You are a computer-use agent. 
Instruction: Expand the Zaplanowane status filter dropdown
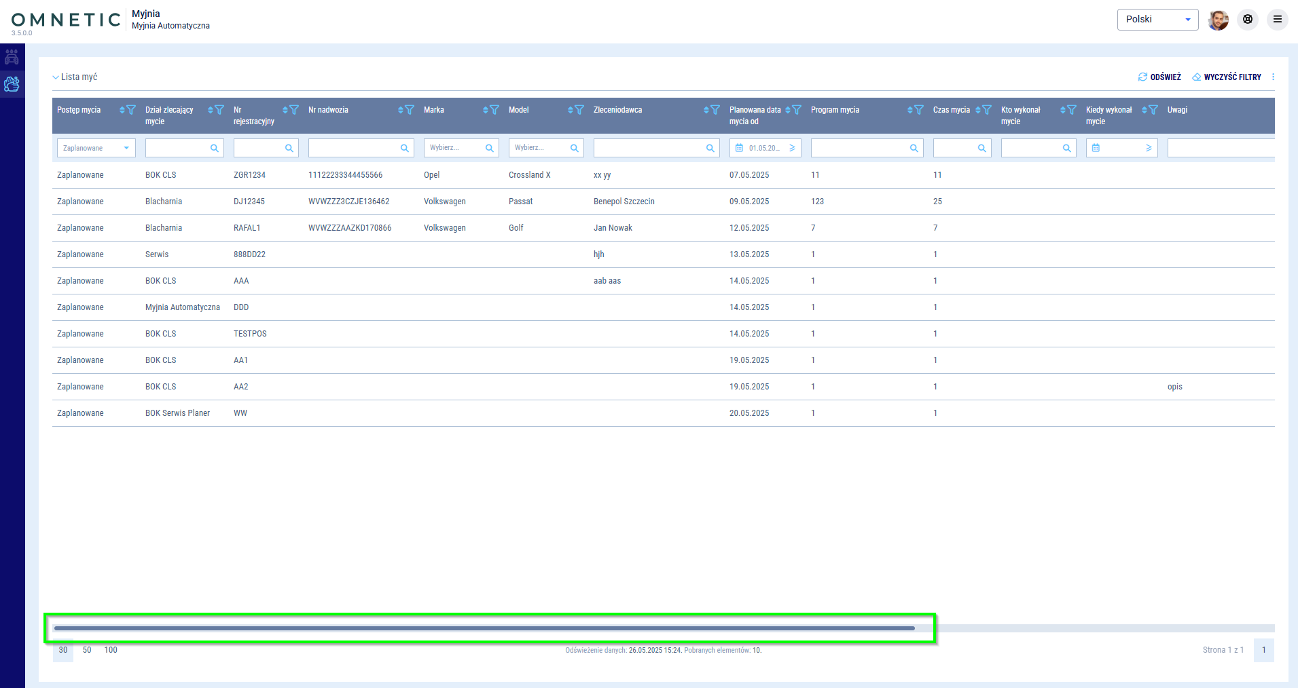126,148
